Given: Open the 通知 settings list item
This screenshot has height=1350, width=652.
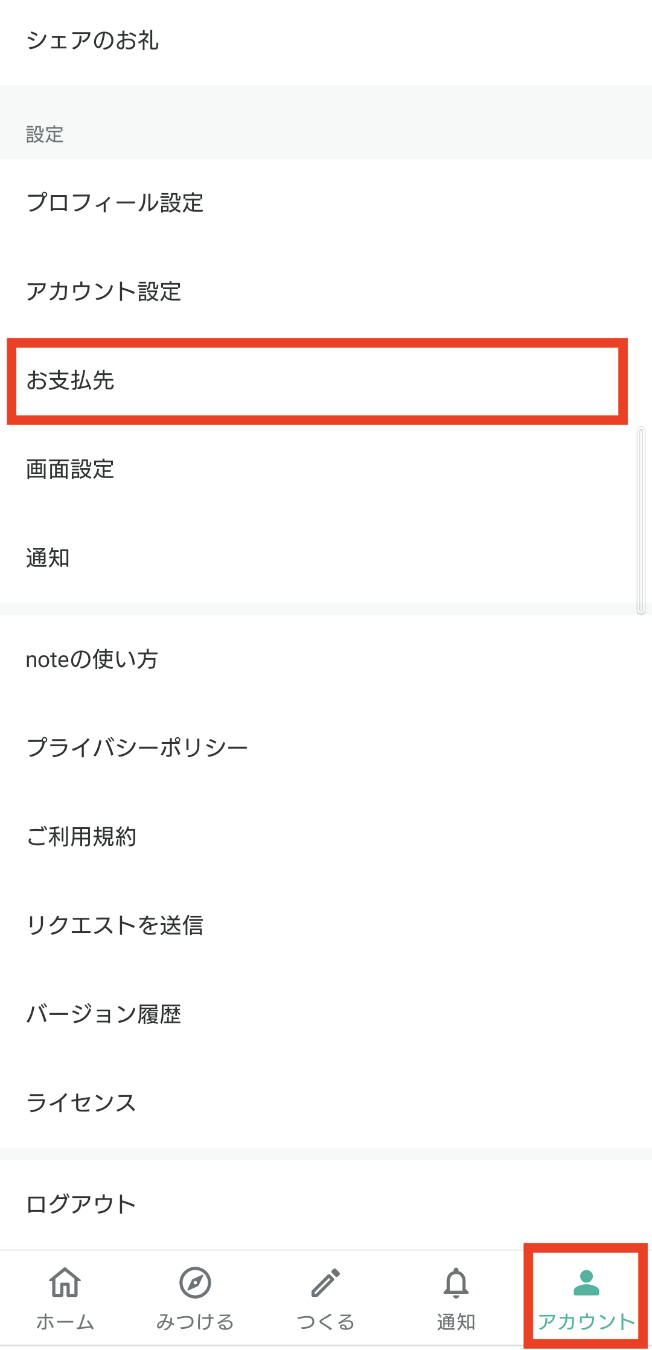Looking at the screenshot, I should click(326, 558).
